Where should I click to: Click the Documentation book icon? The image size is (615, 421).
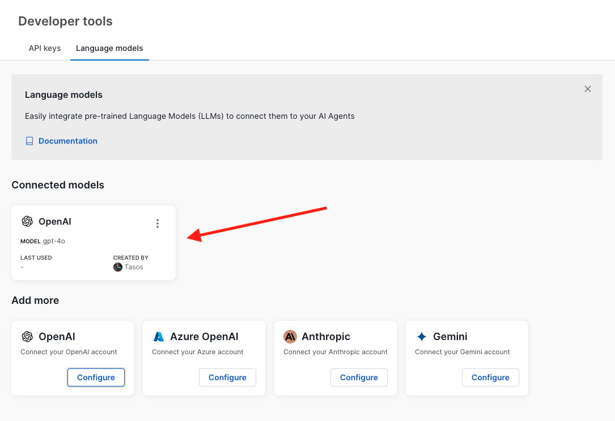click(x=29, y=141)
